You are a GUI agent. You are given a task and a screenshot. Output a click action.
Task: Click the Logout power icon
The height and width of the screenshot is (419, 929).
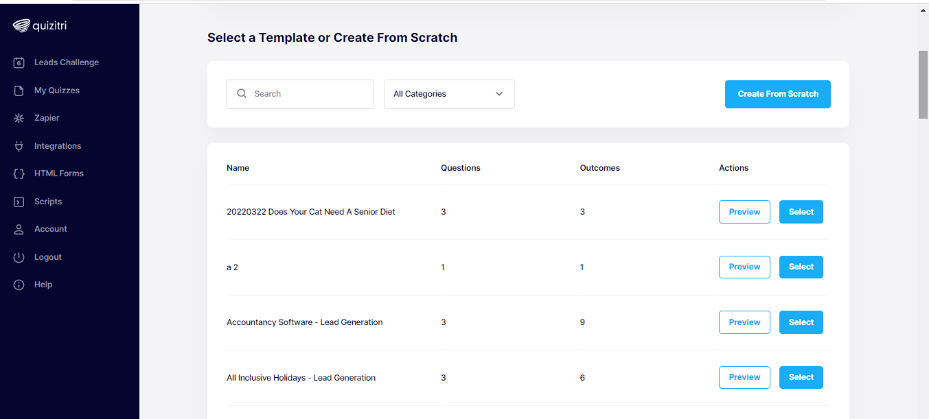coord(19,257)
